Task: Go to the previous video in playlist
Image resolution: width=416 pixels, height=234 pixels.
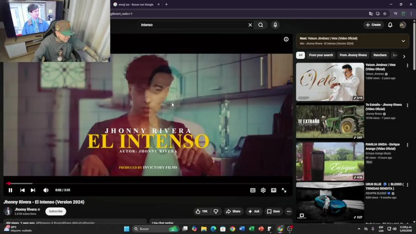Action: click(22, 190)
